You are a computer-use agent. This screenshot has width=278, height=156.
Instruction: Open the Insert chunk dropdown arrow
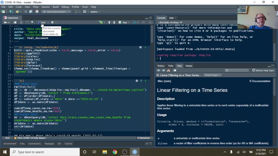(x=105, y=22)
